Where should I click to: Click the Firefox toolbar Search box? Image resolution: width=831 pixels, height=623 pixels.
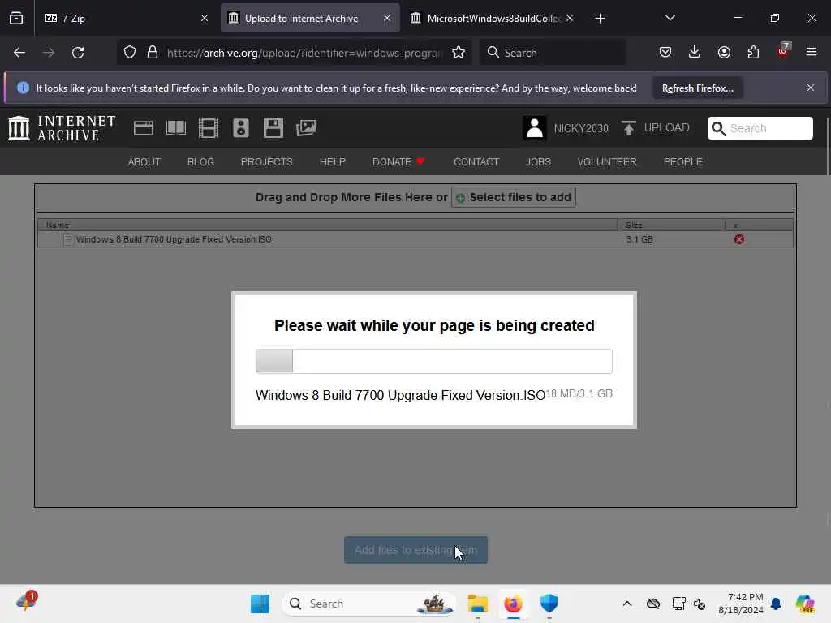[x=553, y=53]
